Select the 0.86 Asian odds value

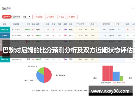pyautogui.click(x=119, y=35)
